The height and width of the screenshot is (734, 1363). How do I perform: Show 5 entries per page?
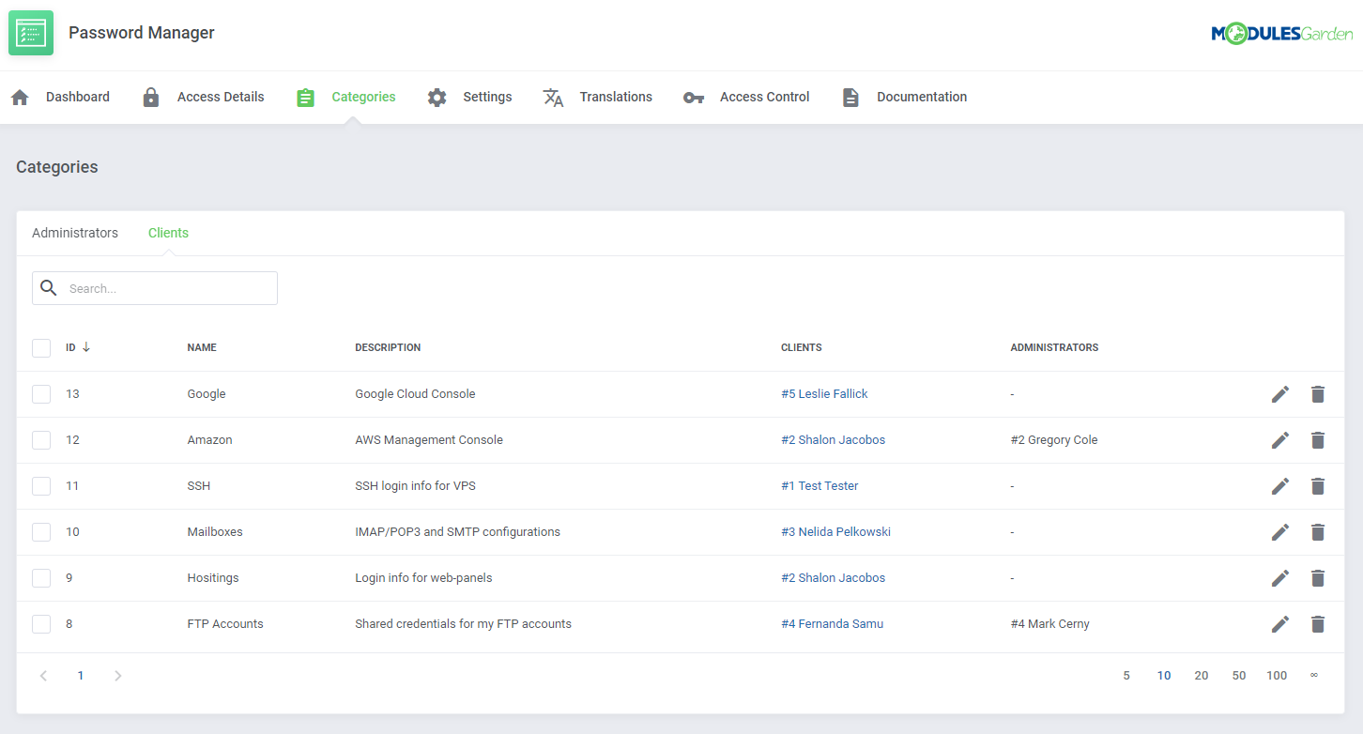tap(1126, 676)
